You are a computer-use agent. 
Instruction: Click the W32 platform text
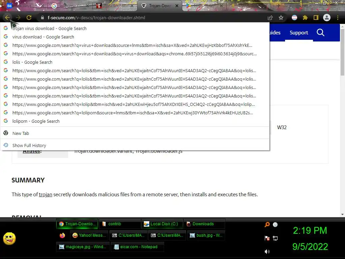282,127
